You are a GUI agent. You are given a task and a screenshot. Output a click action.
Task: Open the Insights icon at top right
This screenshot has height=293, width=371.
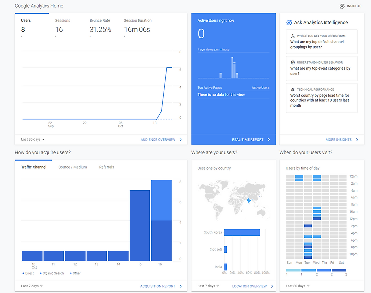[342, 6]
